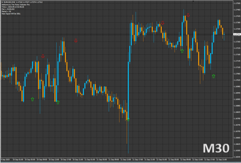The width and height of the screenshot is (241, 163).
Task: Click the 1.16865 price scale label
Action: 237,106
